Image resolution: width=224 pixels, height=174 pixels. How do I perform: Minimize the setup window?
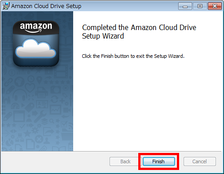(x=185, y=6)
